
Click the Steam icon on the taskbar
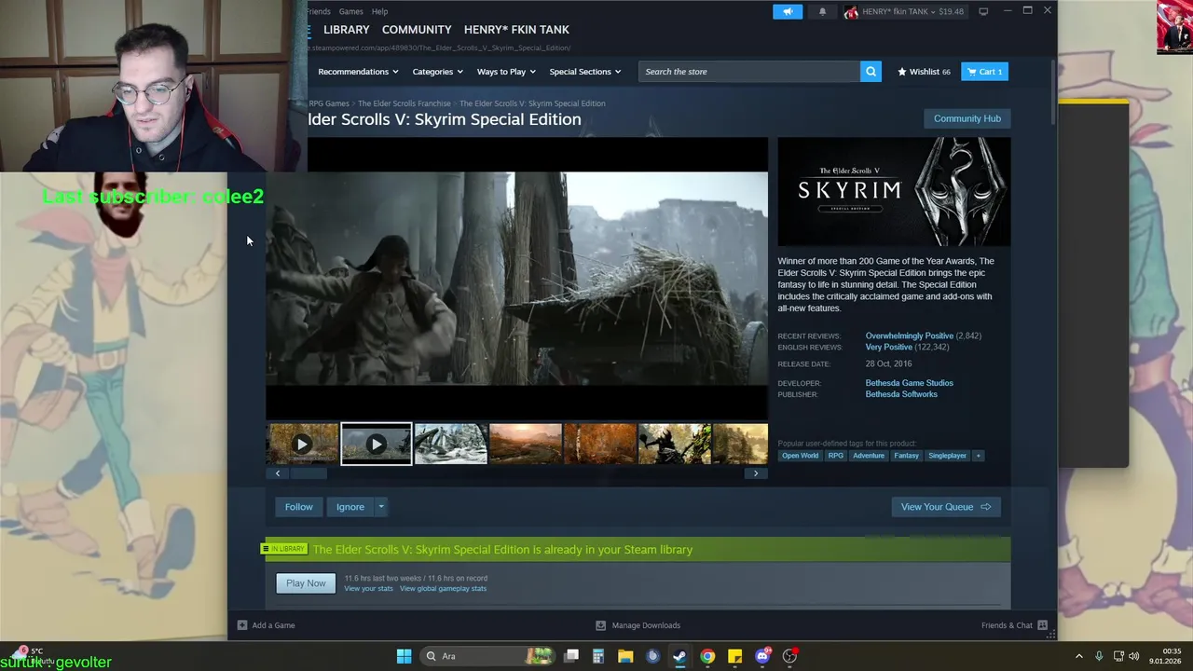click(679, 656)
